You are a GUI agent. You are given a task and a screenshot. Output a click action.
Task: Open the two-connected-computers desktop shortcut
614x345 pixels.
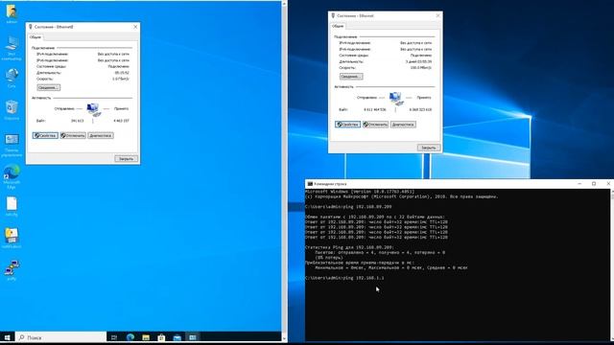point(12,270)
